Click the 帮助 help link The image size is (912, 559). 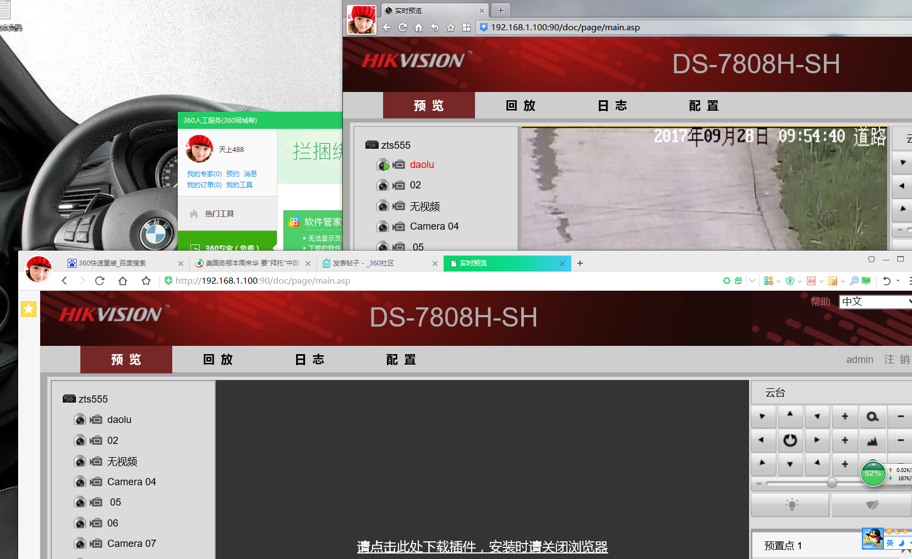(x=820, y=302)
